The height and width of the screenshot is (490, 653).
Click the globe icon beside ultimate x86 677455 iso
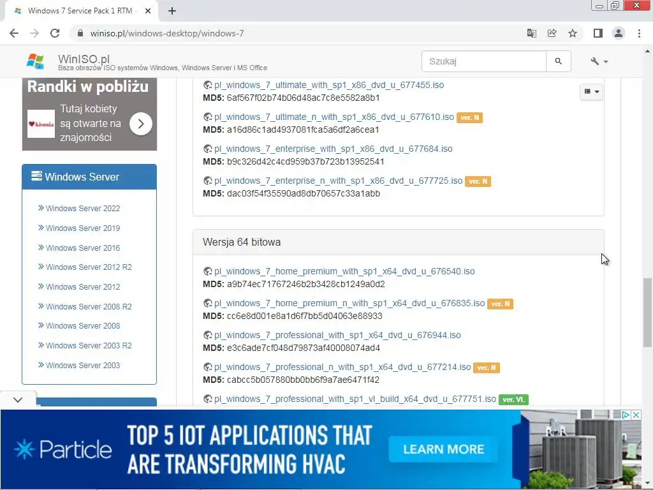207,85
